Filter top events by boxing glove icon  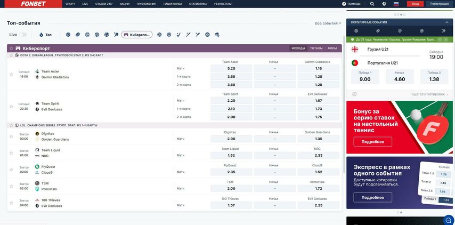click(217, 35)
